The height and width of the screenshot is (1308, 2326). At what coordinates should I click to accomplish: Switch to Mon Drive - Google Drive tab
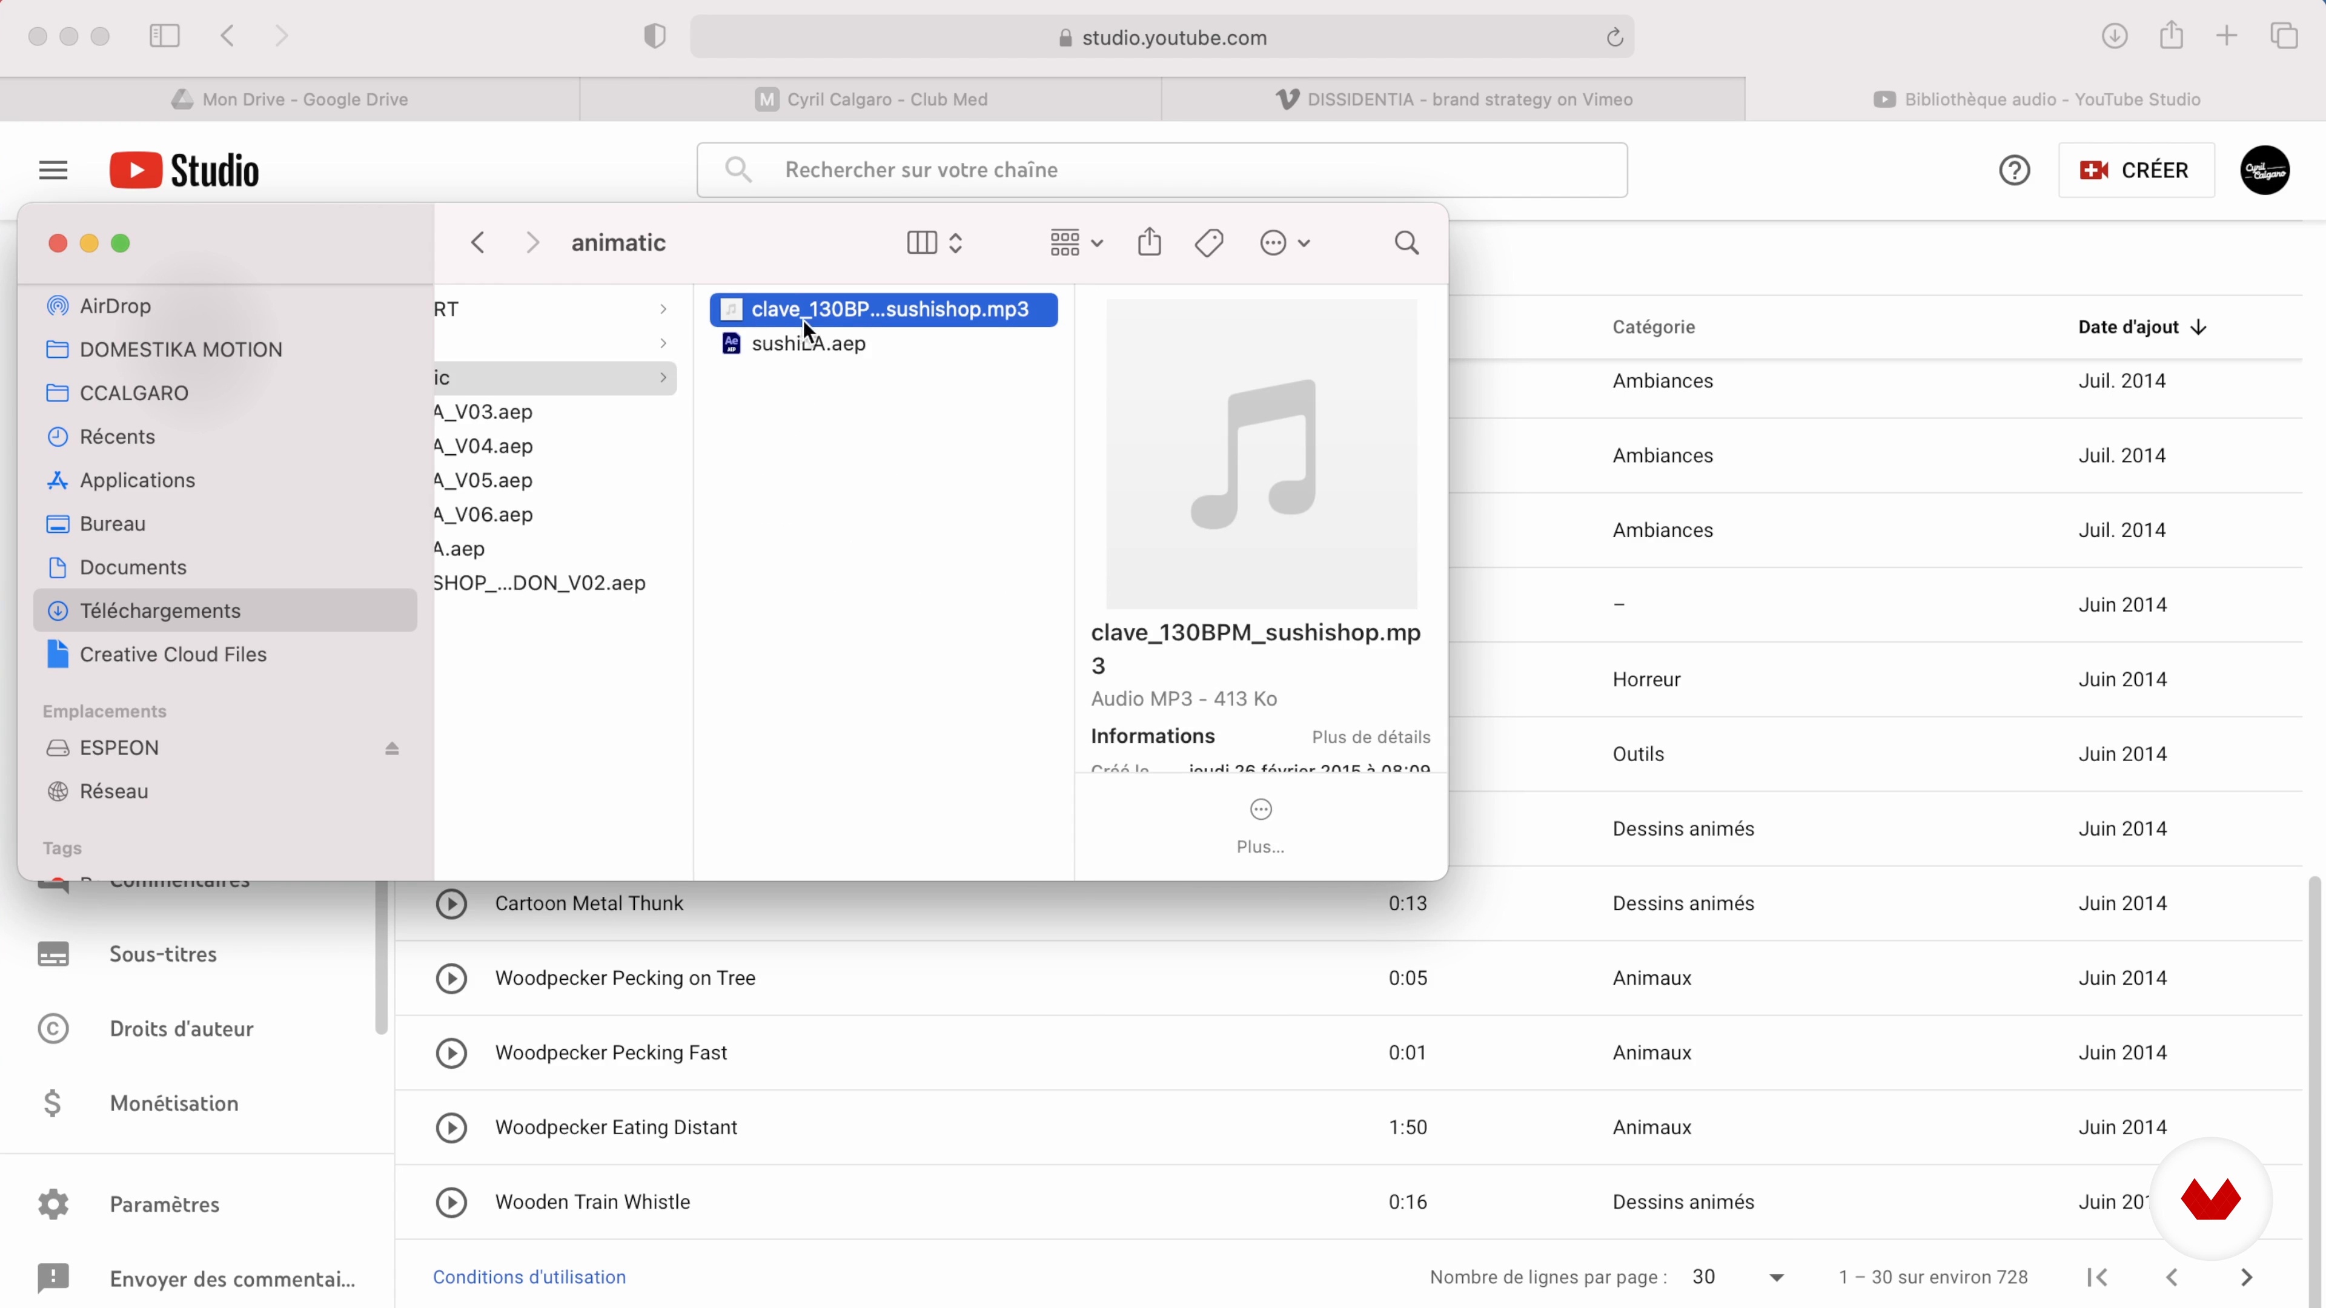coord(290,99)
